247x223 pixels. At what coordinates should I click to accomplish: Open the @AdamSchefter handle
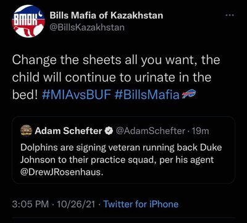click(x=149, y=131)
